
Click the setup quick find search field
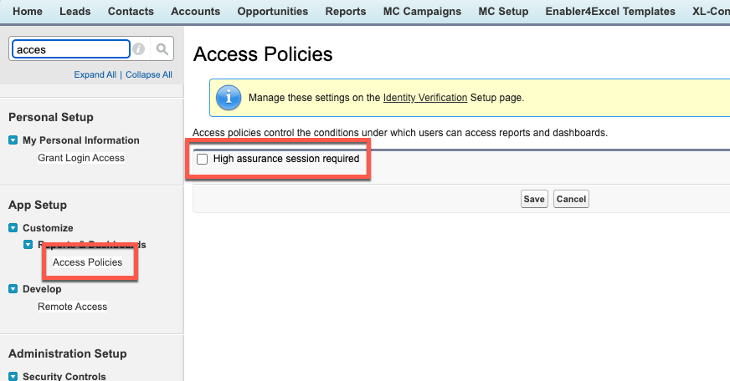[70, 49]
